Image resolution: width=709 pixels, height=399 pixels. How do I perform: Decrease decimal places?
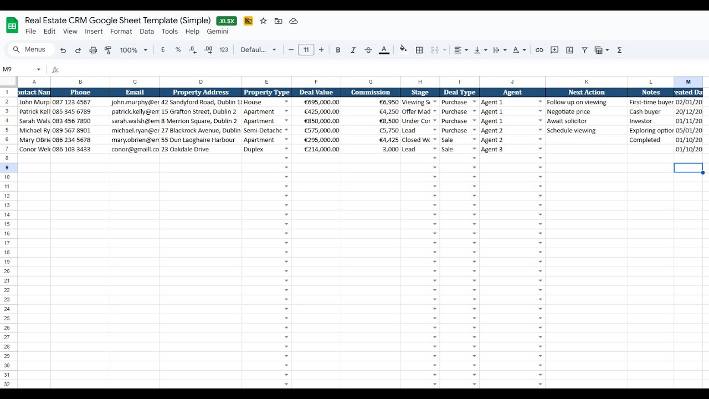pos(193,50)
